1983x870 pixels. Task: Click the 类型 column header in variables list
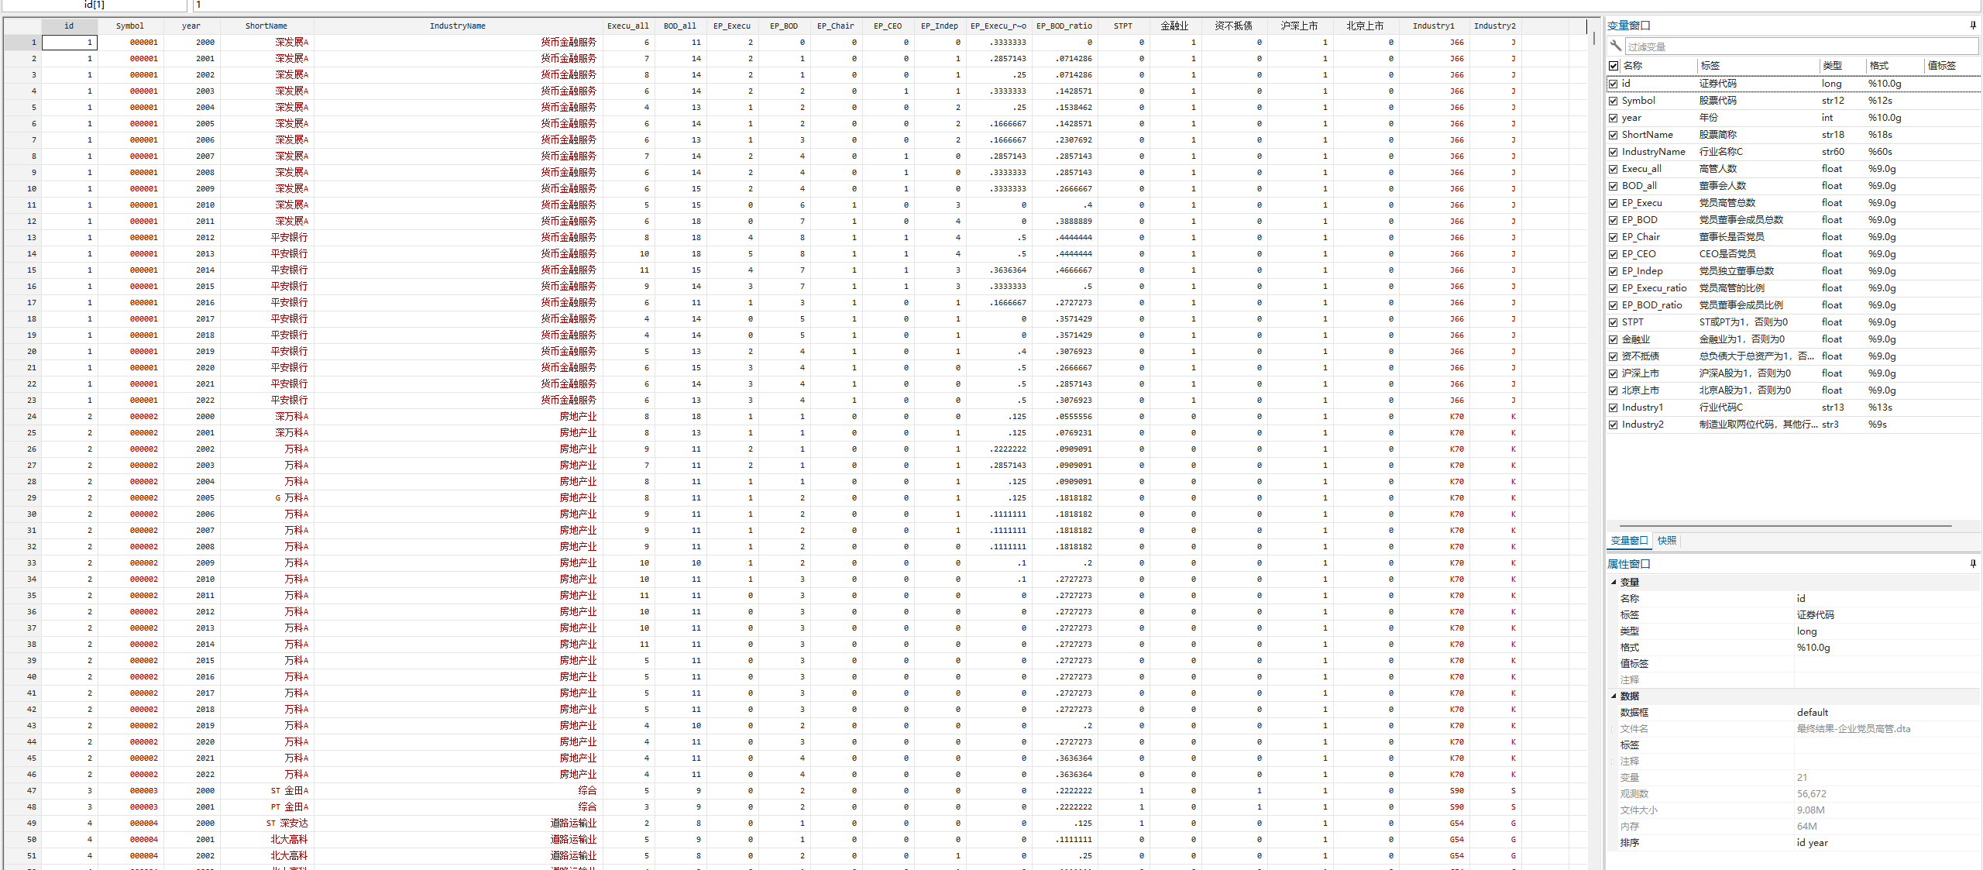tap(1832, 66)
